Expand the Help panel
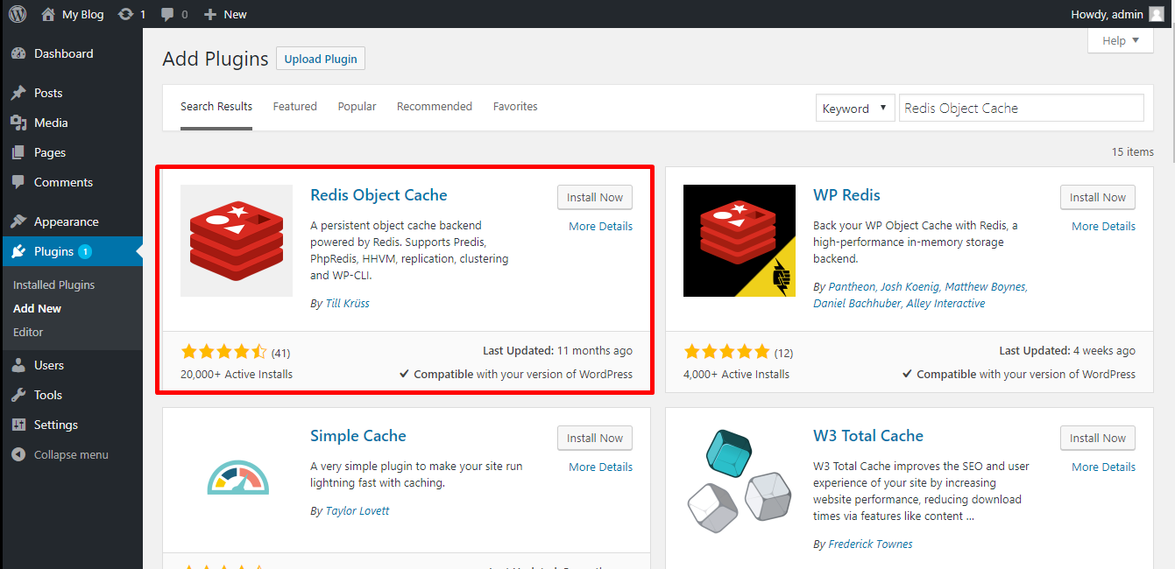The height and width of the screenshot is (569, 1175). click(1121, 40)
